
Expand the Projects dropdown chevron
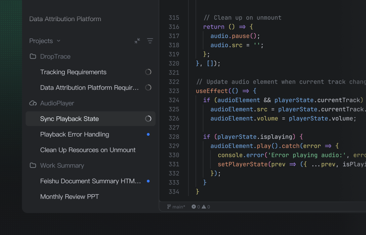tap(59, 41)
